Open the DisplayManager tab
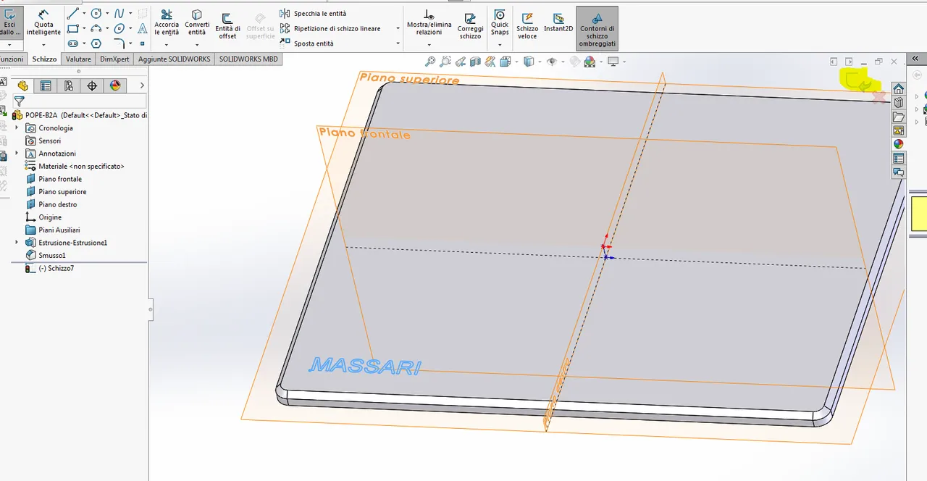927x481 pixels. coord(115,85)
